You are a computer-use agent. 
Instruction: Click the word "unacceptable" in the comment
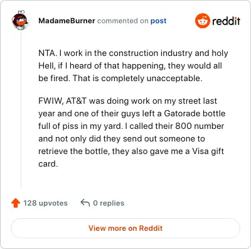coord(174,79)
